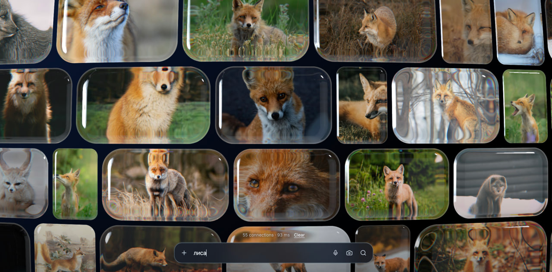The height and width of the screenshot is (272, 552).
Task: Open the vintage fox illustration
Action: click(x=65, y=248)
